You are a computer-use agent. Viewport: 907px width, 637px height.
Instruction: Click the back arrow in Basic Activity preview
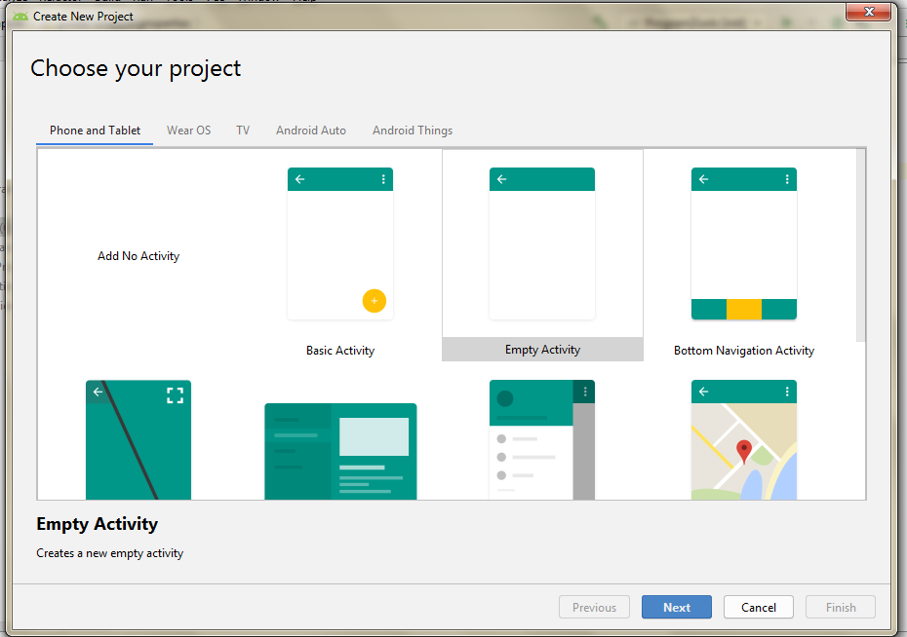pos(299,179)
